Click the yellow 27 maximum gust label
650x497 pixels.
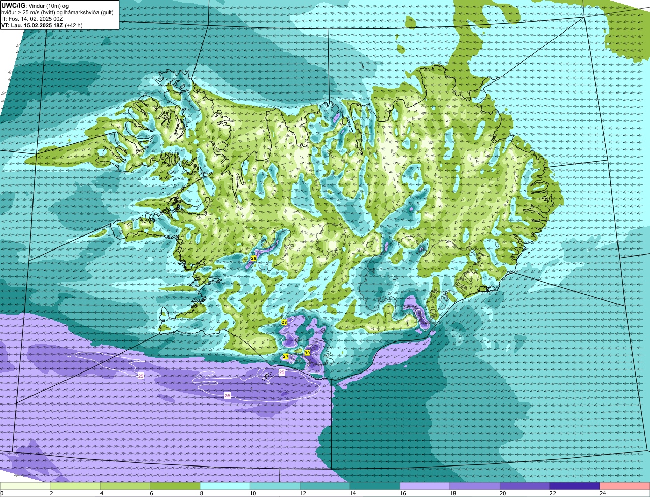(286, 357)
